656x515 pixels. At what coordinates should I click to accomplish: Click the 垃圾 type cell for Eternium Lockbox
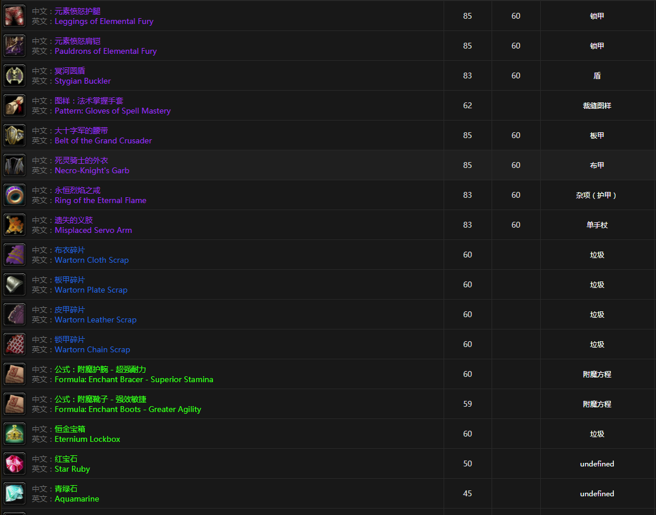click(x=597, y=434)
